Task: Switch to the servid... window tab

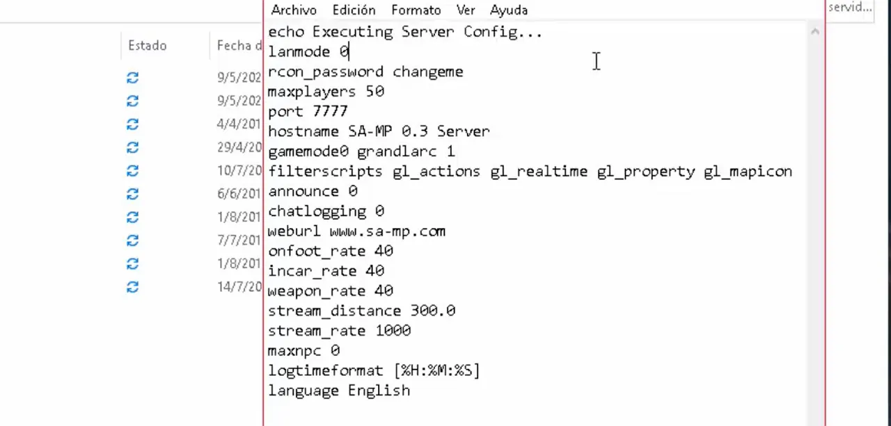Action: (x=850, y=8)
